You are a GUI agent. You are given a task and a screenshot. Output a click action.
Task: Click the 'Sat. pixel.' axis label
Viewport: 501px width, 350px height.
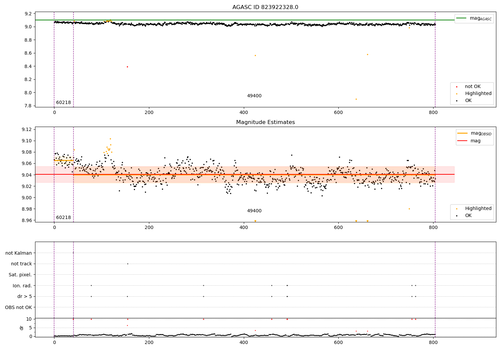[x=20, y=275]
